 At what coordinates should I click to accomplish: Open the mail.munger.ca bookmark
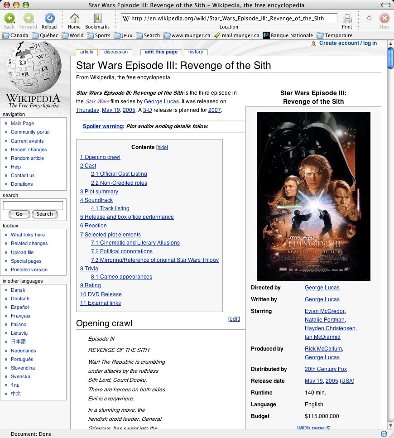pyautogui.click(x=237, y=35)
